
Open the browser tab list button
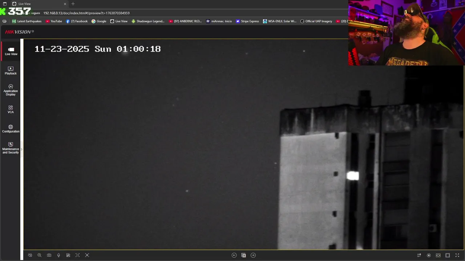click(x=5, y=4)
